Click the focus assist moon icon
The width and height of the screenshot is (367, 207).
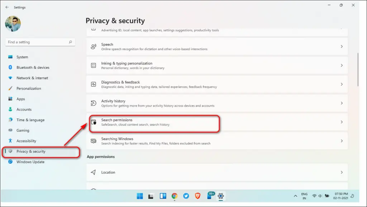point(352,196)
